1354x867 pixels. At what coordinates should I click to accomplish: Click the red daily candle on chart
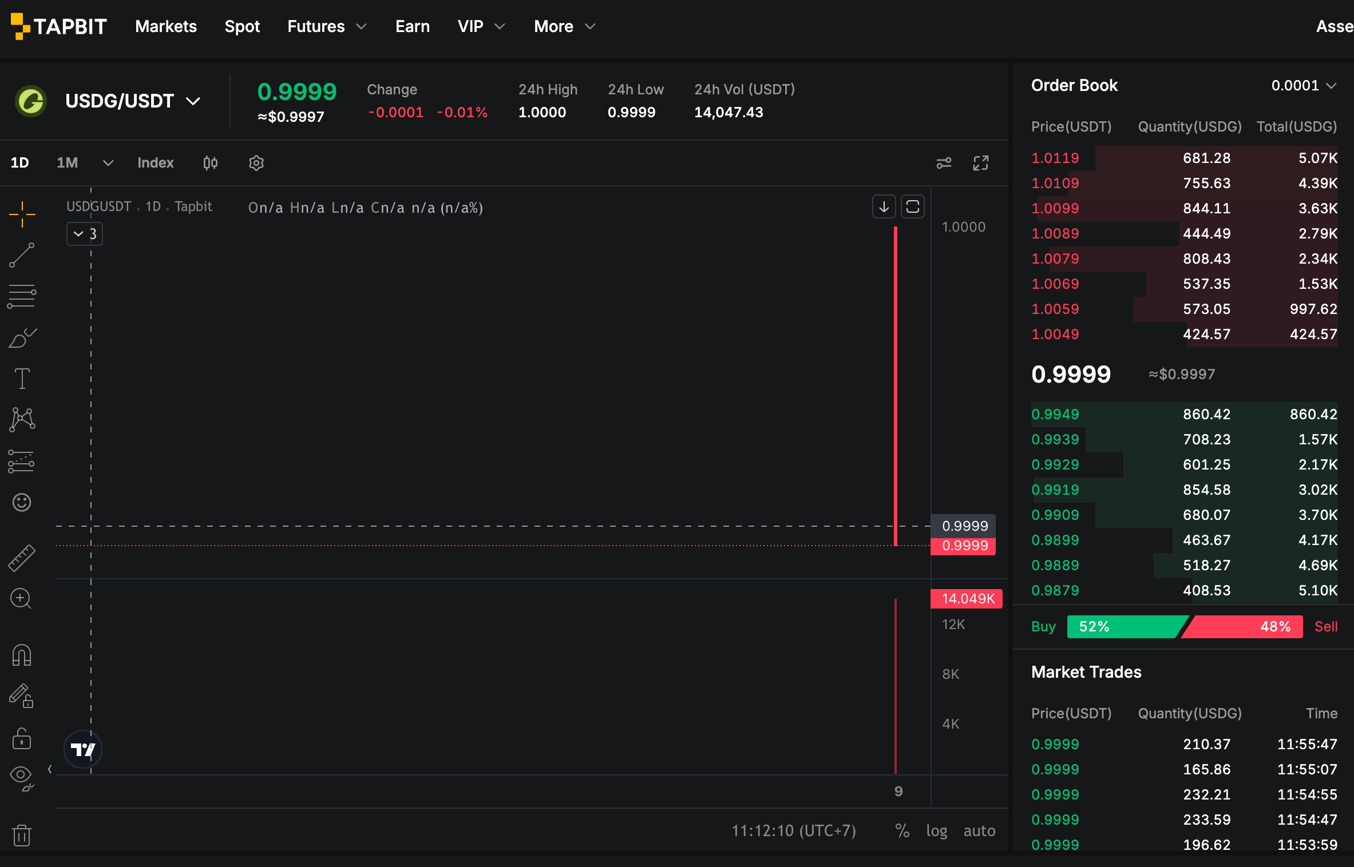896,387
